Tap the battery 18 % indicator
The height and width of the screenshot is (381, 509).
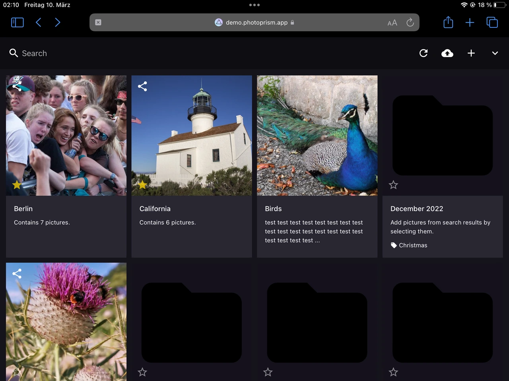[492, 5]
